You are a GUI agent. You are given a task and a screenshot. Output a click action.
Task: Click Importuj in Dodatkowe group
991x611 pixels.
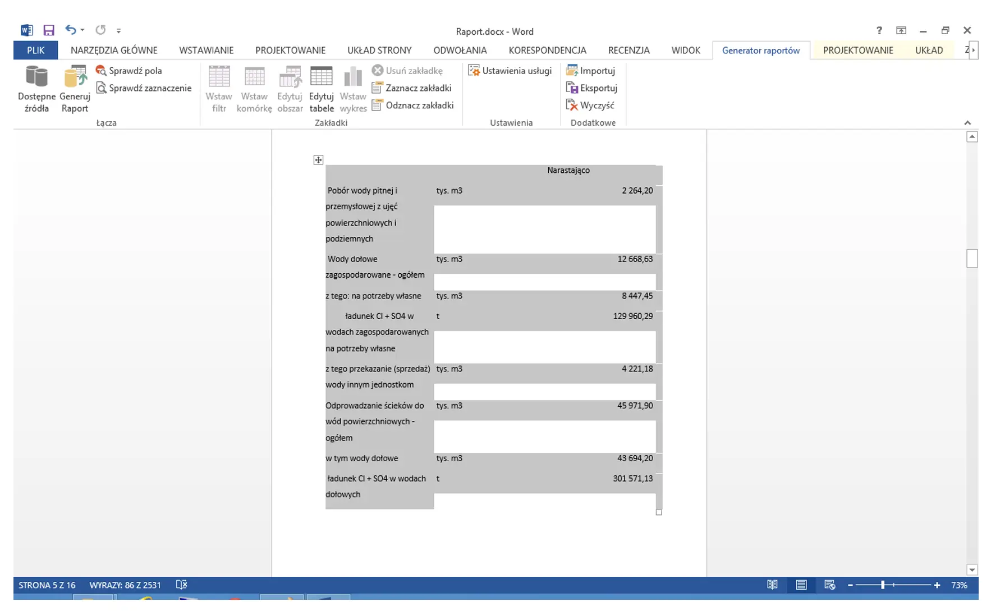pos(591,71)
